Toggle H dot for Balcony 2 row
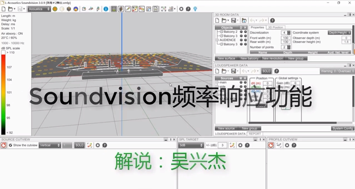 coord(245,32)
